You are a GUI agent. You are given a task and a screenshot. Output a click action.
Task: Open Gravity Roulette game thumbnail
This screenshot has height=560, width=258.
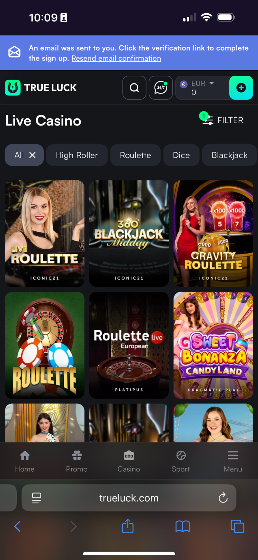tap(213, 233)
